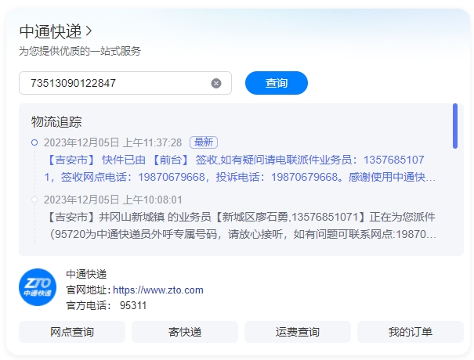The image size is (474, 360).
Task: Click the 最新 tag badge
Action: [204, 142]
